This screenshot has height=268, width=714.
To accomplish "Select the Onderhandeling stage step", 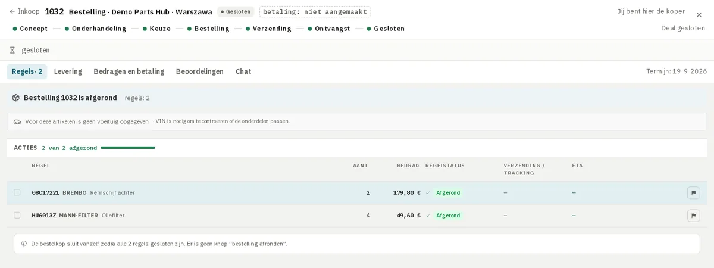I will (x=95, y=29).
